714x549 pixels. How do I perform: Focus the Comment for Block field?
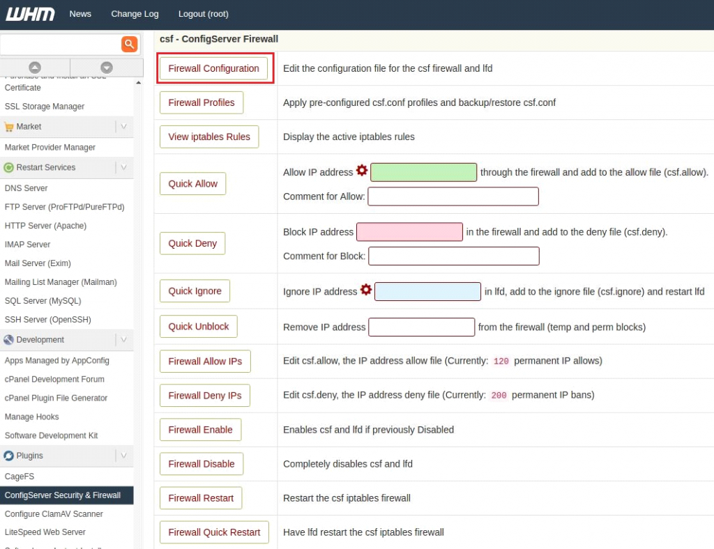[454, 256]
